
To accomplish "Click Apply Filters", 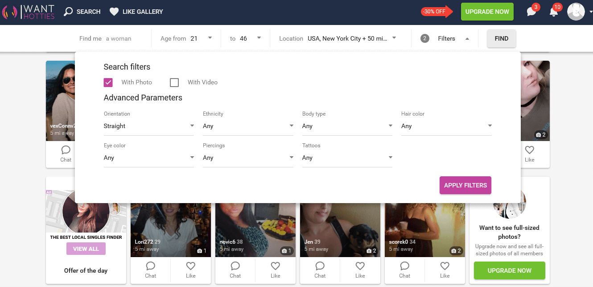I will tap(465, 185).
